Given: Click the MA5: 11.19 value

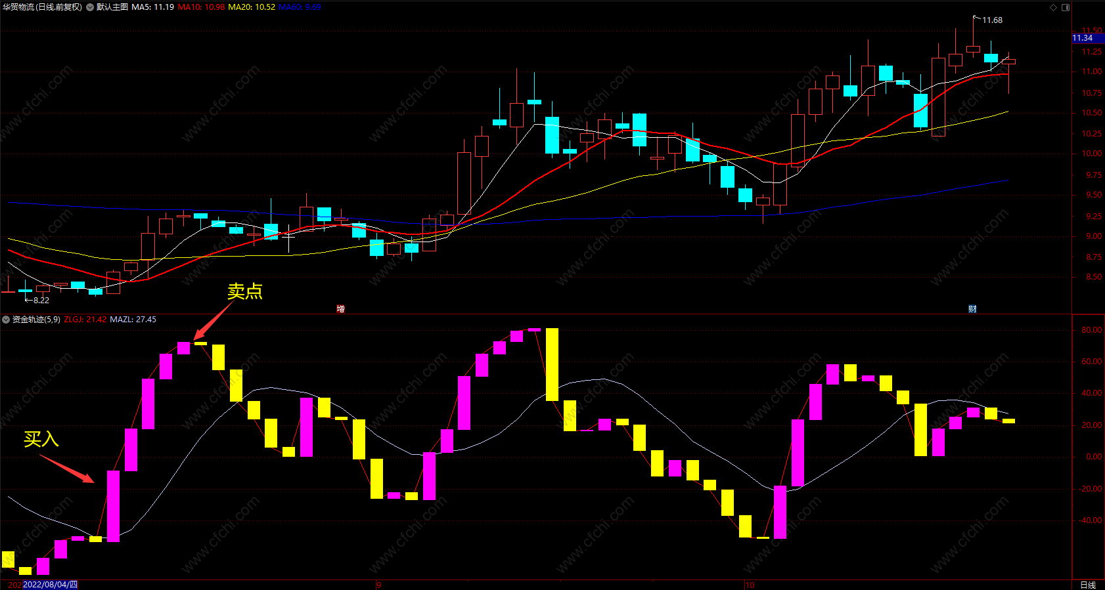Looking at the screenshot, I should (x=153, y=7).
